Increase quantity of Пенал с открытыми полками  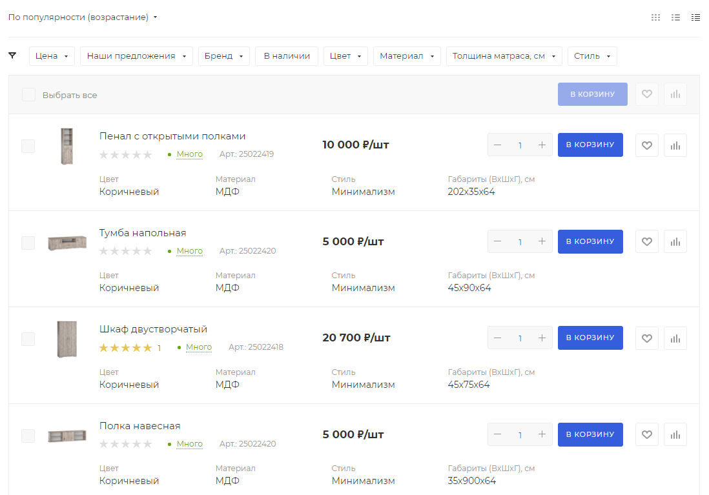[x=542, y=145]
